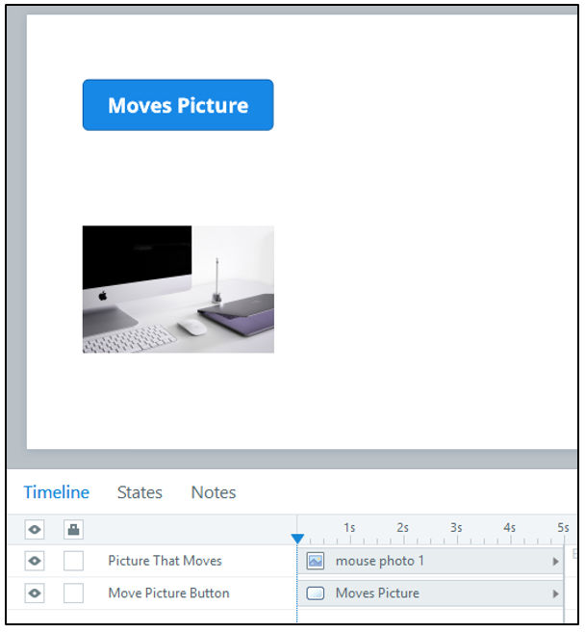Select the Move Picture Button timeline row
The image size is (585, 633).
pyautogui.click(x=168, y=593)
